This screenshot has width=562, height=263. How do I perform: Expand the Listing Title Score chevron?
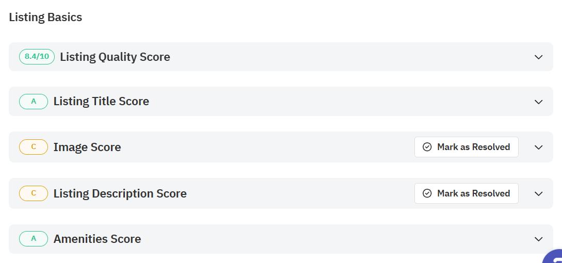(x=539, y=102)
